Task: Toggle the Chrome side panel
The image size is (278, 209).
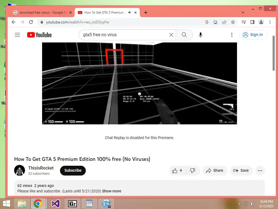Action: 252,22
